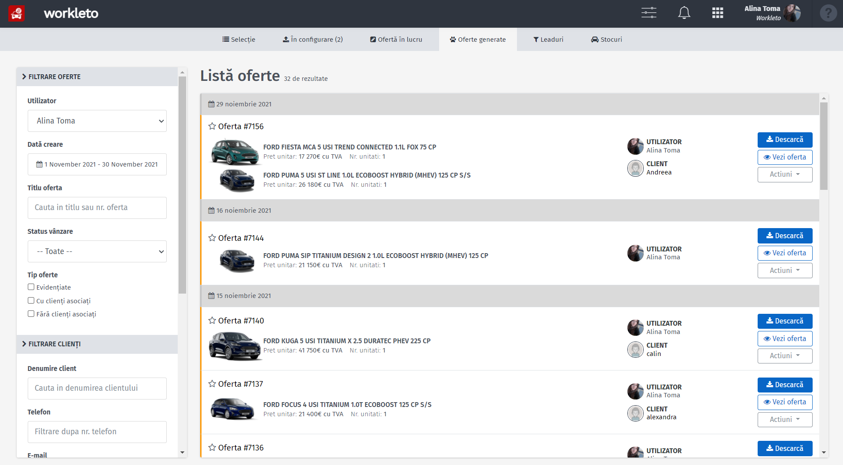Download Oferta #7136 with Descarcă

click(x=785, y=449)
